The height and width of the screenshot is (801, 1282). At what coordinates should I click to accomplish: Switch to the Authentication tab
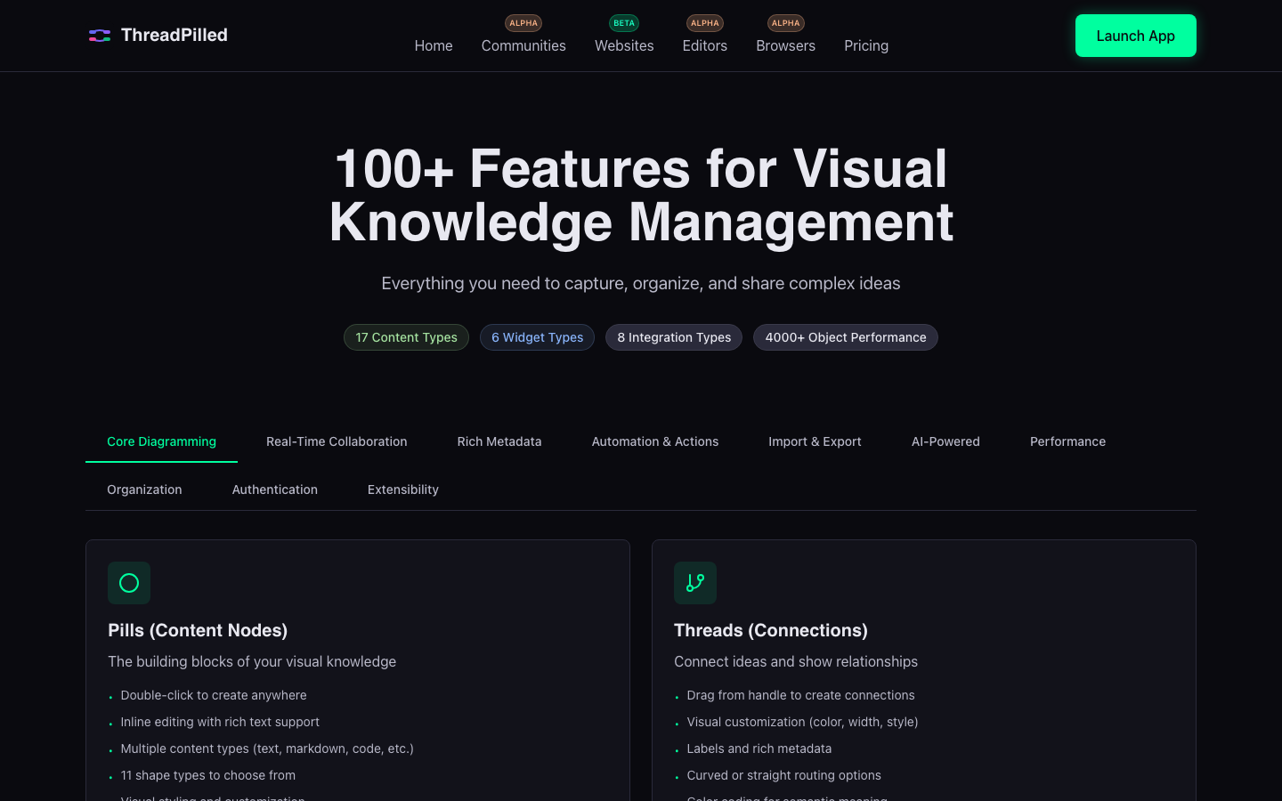[275, 489]
